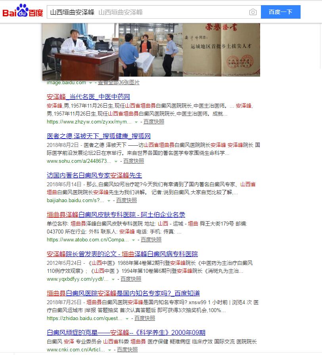Open 百度快照 for sohu.com result

[x=134, y=161]
